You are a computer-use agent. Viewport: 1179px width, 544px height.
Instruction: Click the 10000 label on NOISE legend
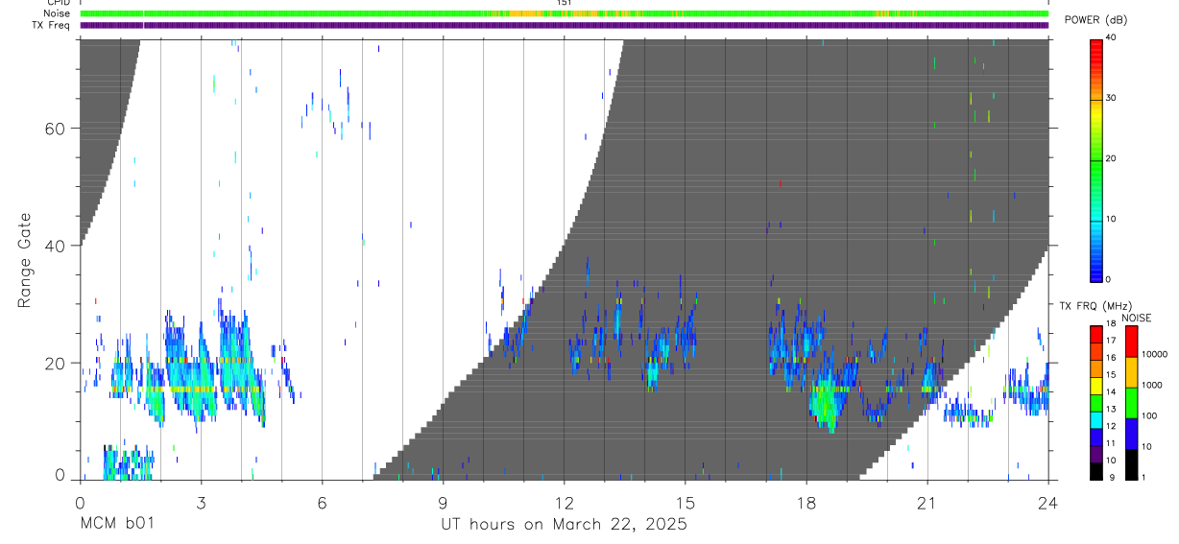(x=1154, y=354)
